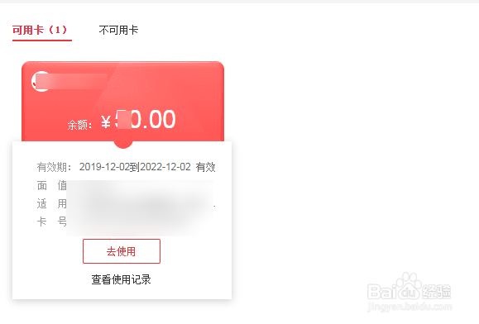Click the jingyan.baidu.com watermark text
The height and width of the screenshot is (324, 479).
(410, 307)
